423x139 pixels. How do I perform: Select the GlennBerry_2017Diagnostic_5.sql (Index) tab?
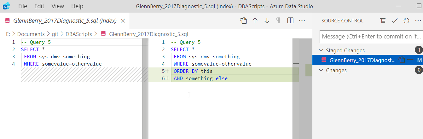click(65, 21)
